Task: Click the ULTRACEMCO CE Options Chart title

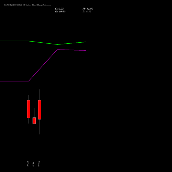Action: click(28, 5)
